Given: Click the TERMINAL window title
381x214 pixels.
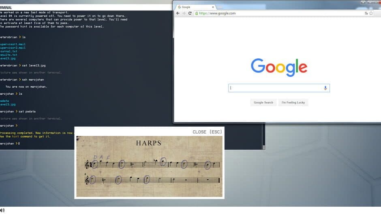Looking at the screenshot, I should coord(6,8).
